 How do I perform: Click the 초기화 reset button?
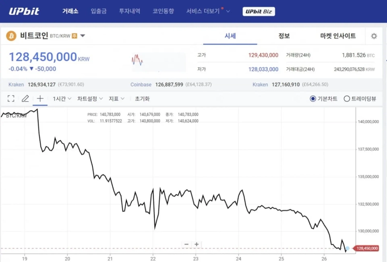click(x=142, y=98)
